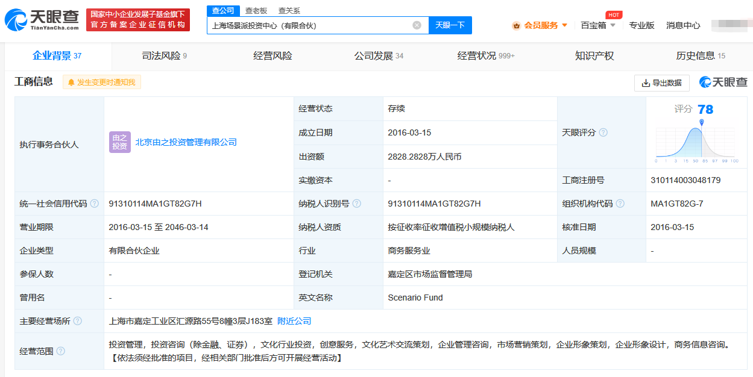Click the crown icon beside 会员服务
This screenshot has width=753, height=377.
pos(516,25)
